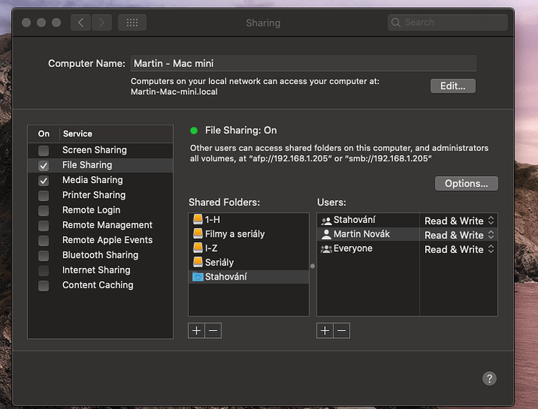The height and width of the screenshot is (409, 538).
Task: Click the magnifier icon in search field
Action: pyautogui.click(x=395, y=23)
